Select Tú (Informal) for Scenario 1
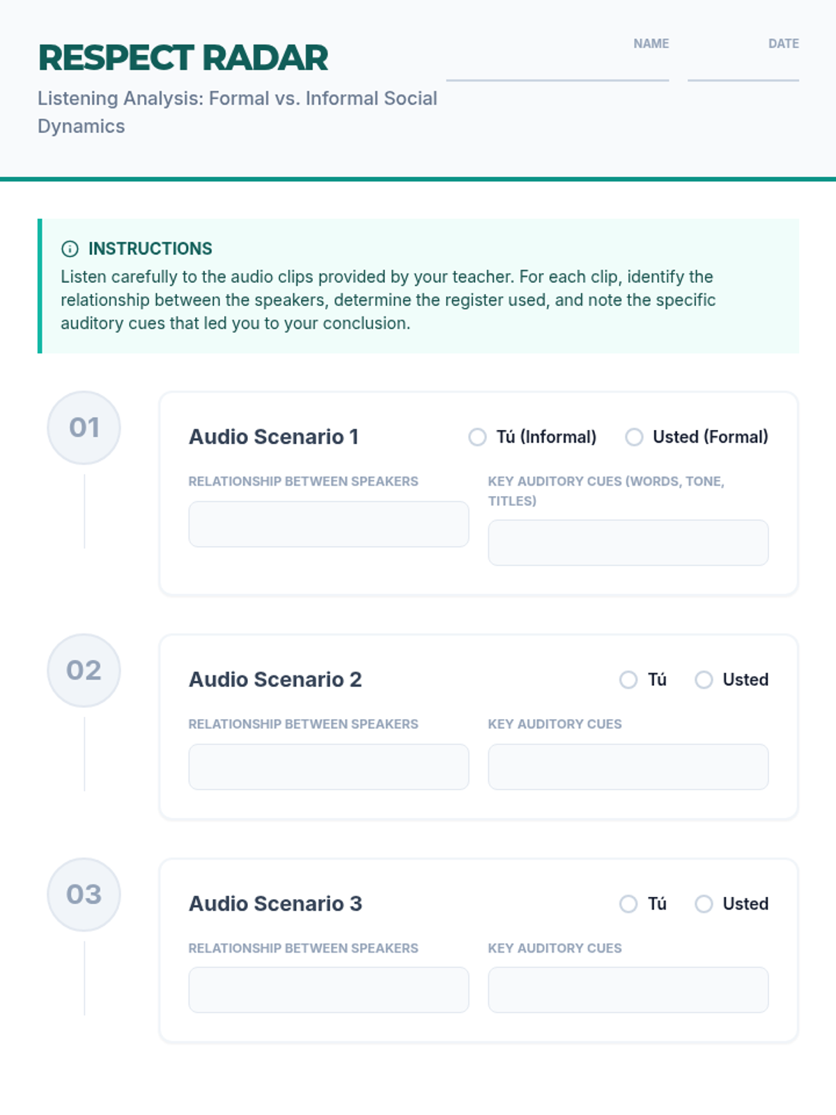Screen dimensions: 836x1115 [477, 437]
